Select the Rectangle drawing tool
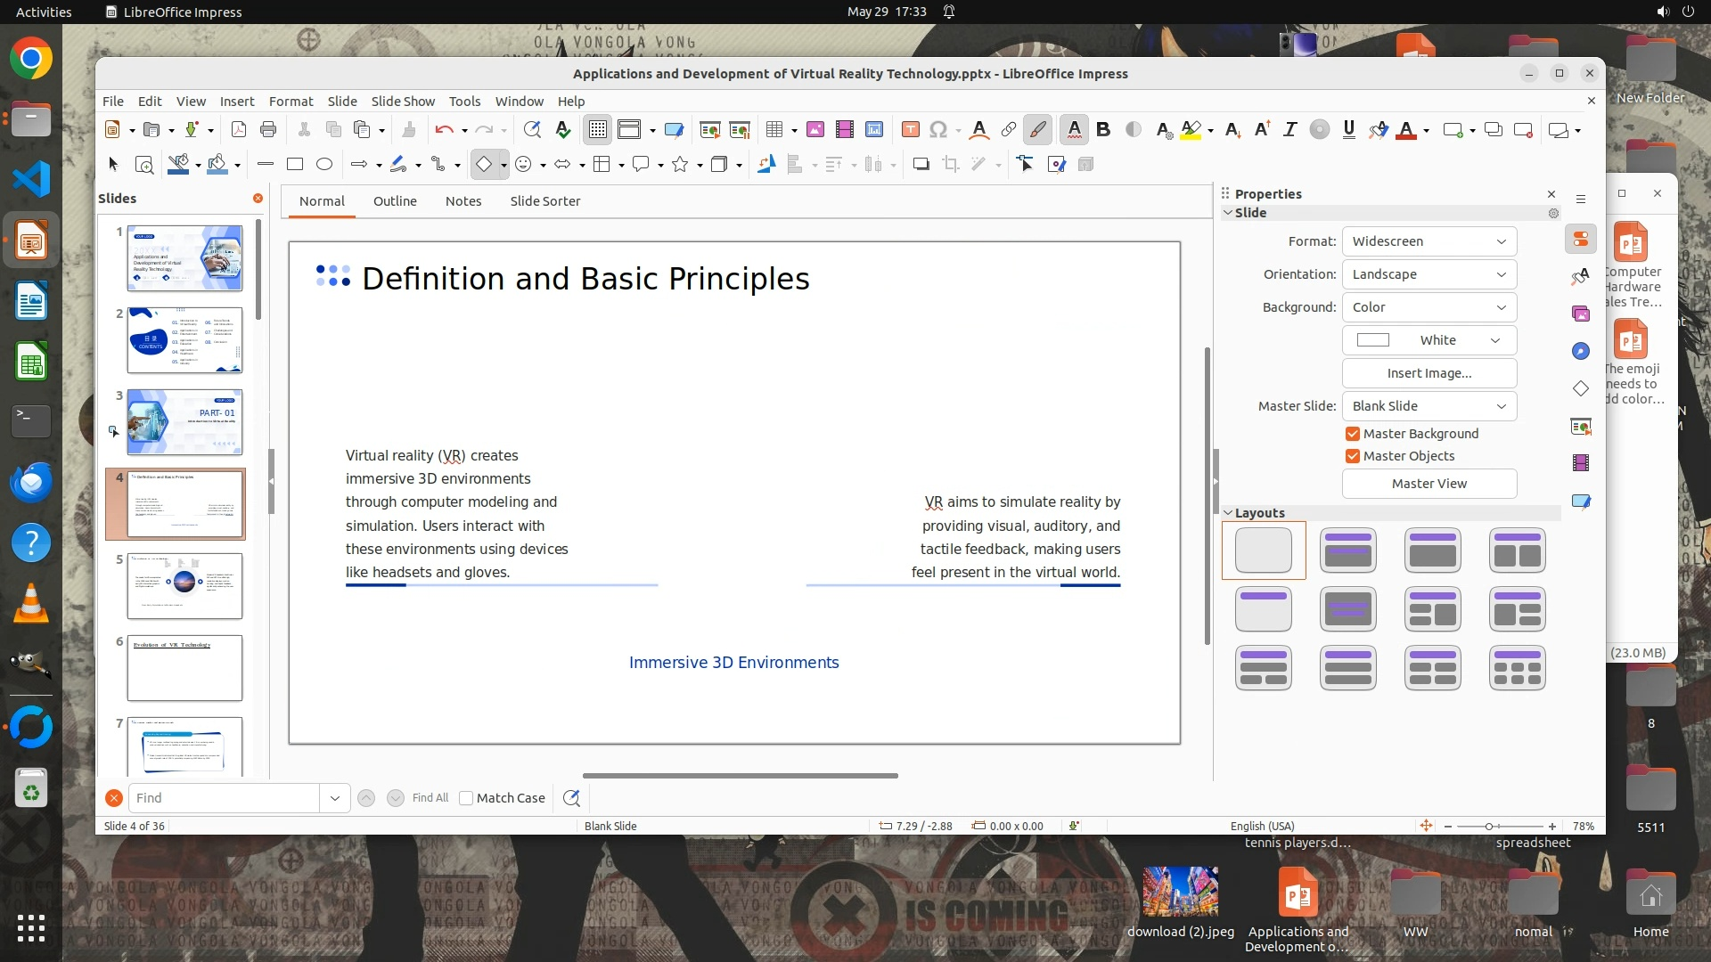The height and width of the screenshot is (962, 1711). (295, 164)
